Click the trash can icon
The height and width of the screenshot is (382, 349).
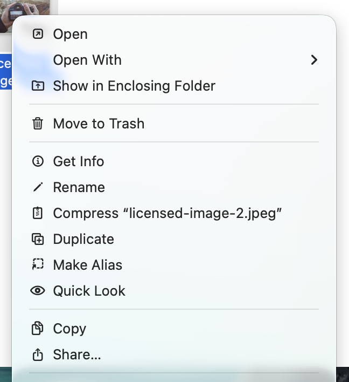pyautogui.click(x=38, y=124)
